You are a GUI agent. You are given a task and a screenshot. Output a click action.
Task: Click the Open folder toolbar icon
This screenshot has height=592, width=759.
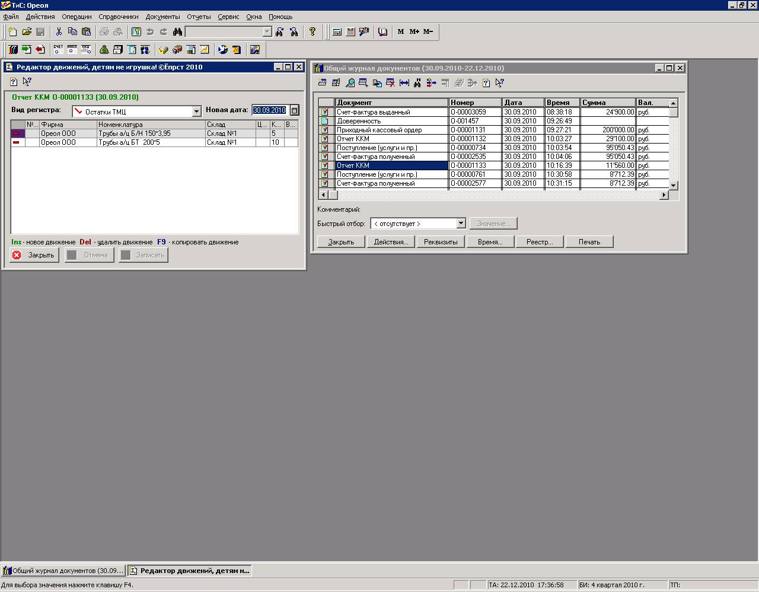(27, 31)
